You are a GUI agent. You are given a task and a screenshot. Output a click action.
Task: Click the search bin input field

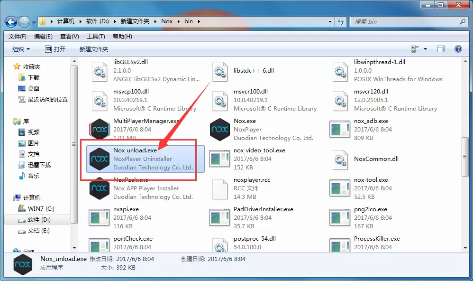(404, 21)
